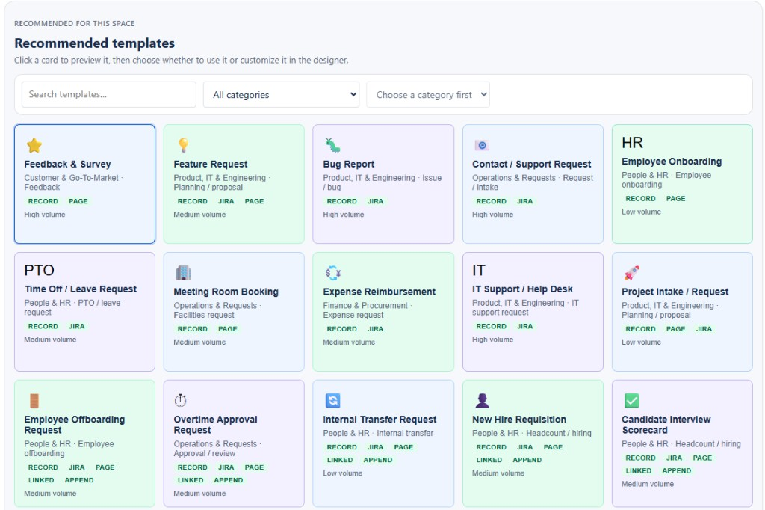Open the Feature Request template title

click(x=210, y=164)
